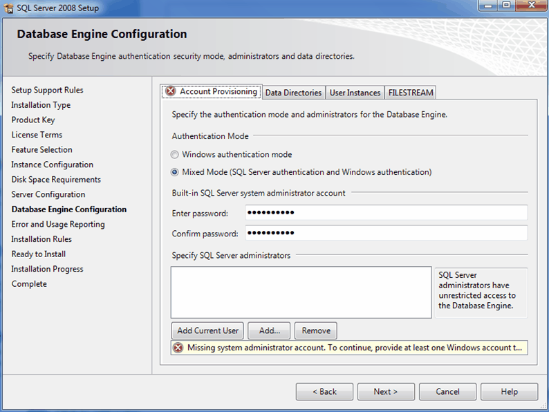Screen dimensions: 549x412
Task: Close the SQL Server 2008 Setup window
Action: click(532, 6)
